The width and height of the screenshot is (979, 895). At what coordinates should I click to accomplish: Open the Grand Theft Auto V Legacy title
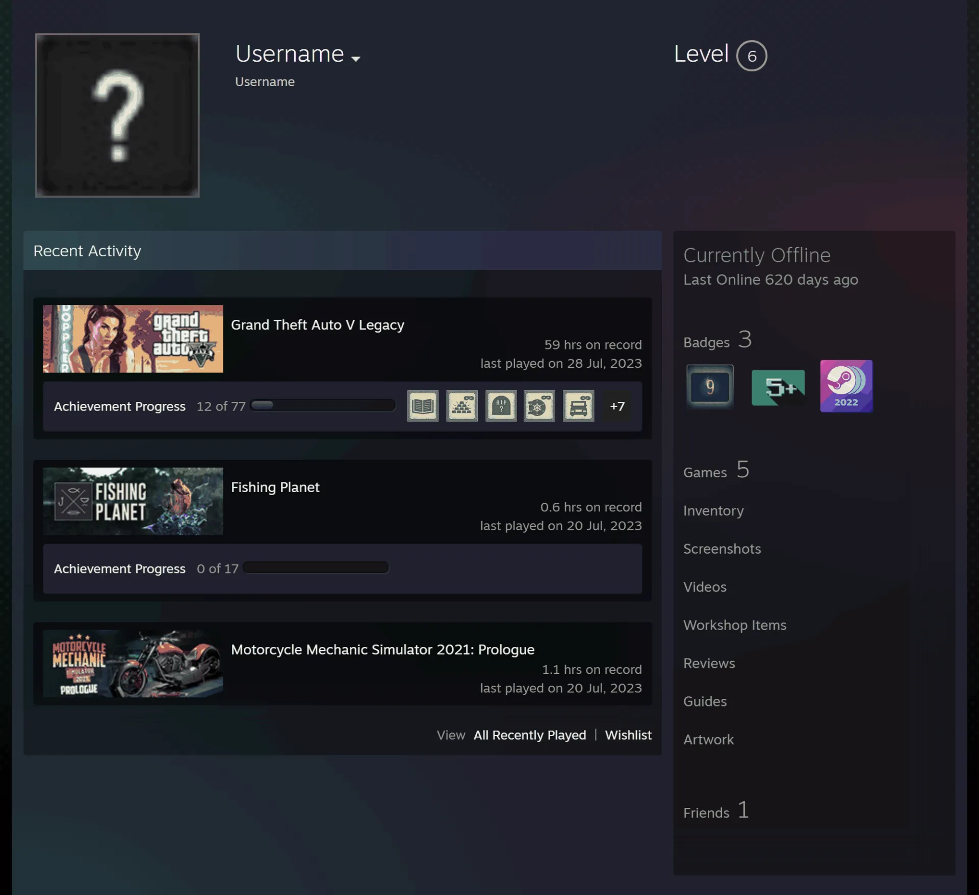(x=318, y=325)
